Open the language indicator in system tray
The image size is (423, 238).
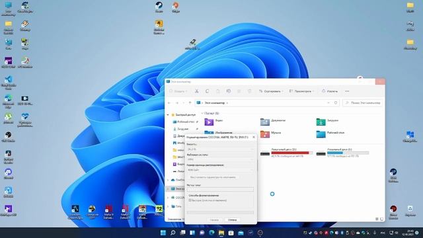(383, 233)
